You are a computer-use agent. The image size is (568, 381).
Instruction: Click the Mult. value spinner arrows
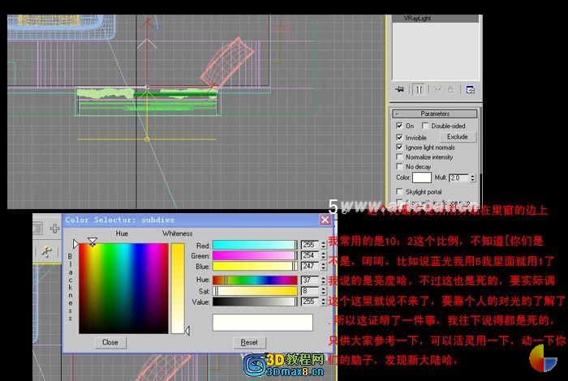click(x=472, y=178)
